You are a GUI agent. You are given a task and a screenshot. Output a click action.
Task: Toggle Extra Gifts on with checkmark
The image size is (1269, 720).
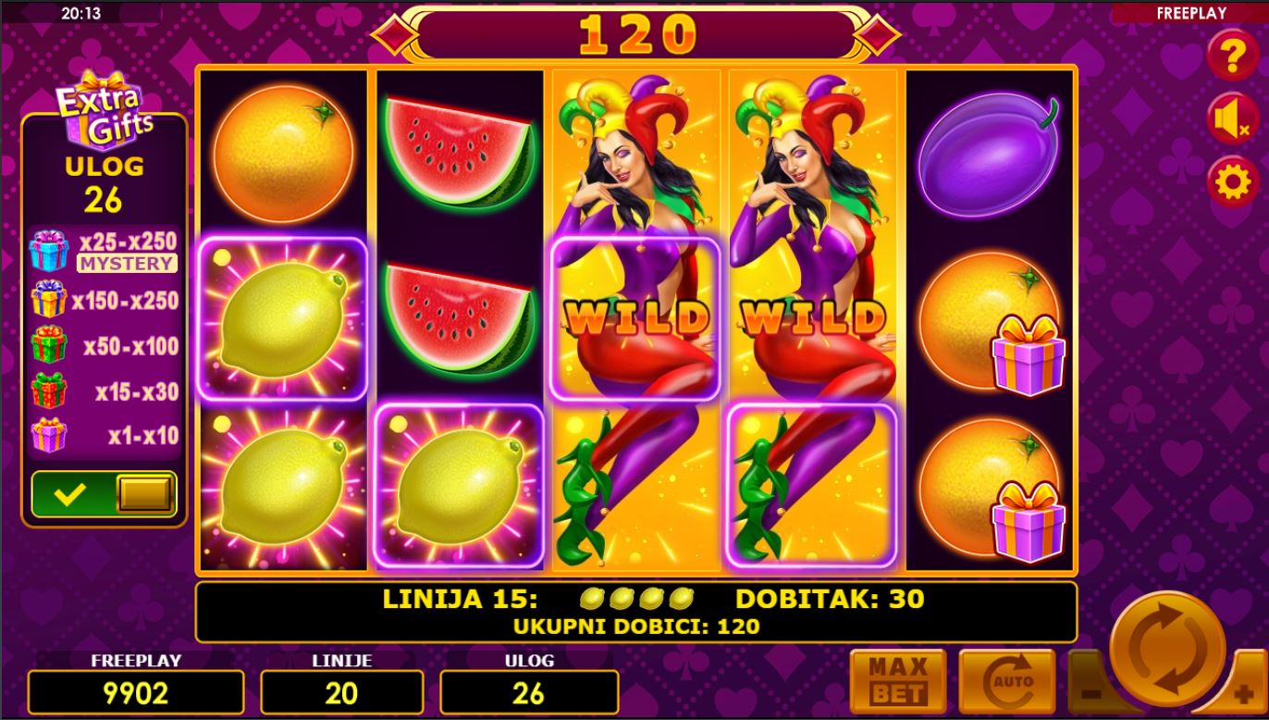pyautogui.click(x=71, y=494)
